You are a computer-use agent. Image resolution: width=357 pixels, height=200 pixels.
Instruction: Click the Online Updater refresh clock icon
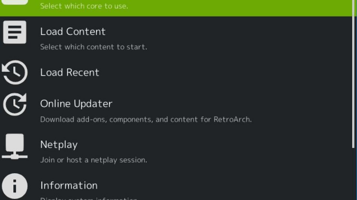[x=14, y=105]
